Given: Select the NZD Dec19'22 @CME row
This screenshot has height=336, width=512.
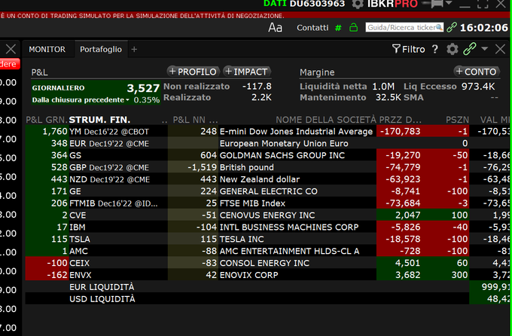Looking at the screenshot, I should (x=268, y=179).
